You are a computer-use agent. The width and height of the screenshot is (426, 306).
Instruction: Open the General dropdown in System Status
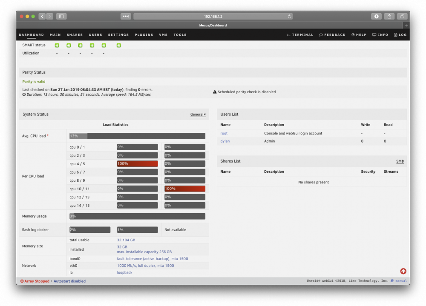pos(198,114)
